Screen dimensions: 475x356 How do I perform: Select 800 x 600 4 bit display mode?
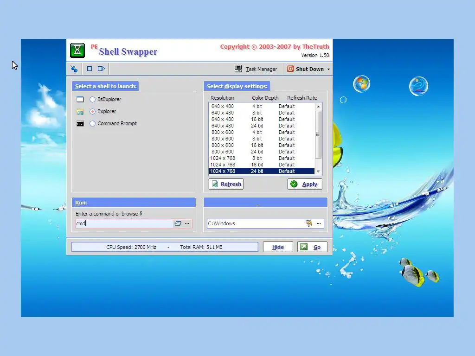click(x=262, y=132)
